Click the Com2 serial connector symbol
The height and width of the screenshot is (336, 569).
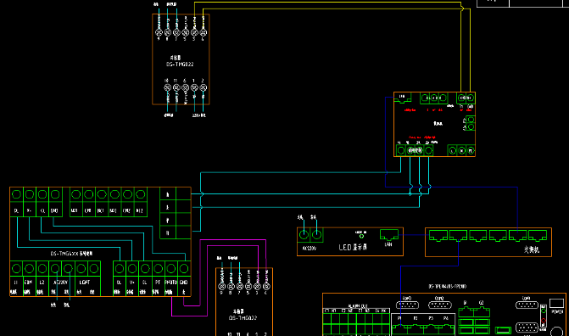(x=440, y=305)
